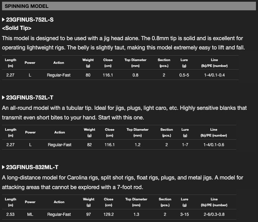Click the 82 weight value cell
This screenshot has width=258, height=222.
(90, 145)
